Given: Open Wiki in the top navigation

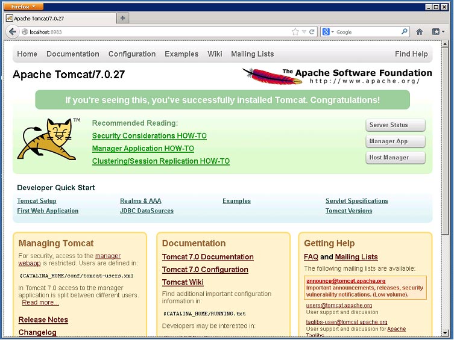Looking at the screenshot, I should tap(215, 54).
